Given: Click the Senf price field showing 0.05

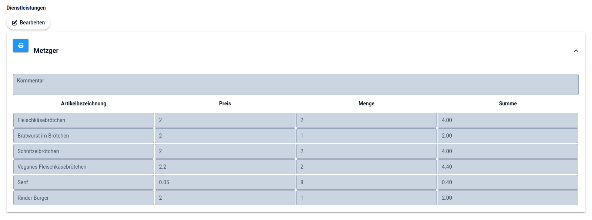Looking at the screenshot, I should point(225,182).
